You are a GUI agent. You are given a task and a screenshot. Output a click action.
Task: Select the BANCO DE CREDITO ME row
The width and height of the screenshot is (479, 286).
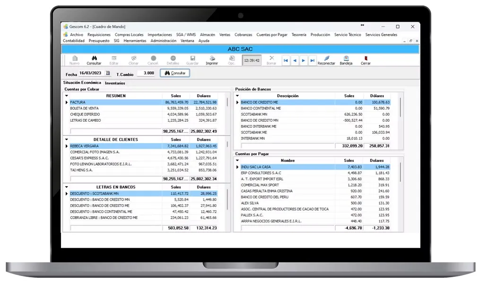coord(315,102)
